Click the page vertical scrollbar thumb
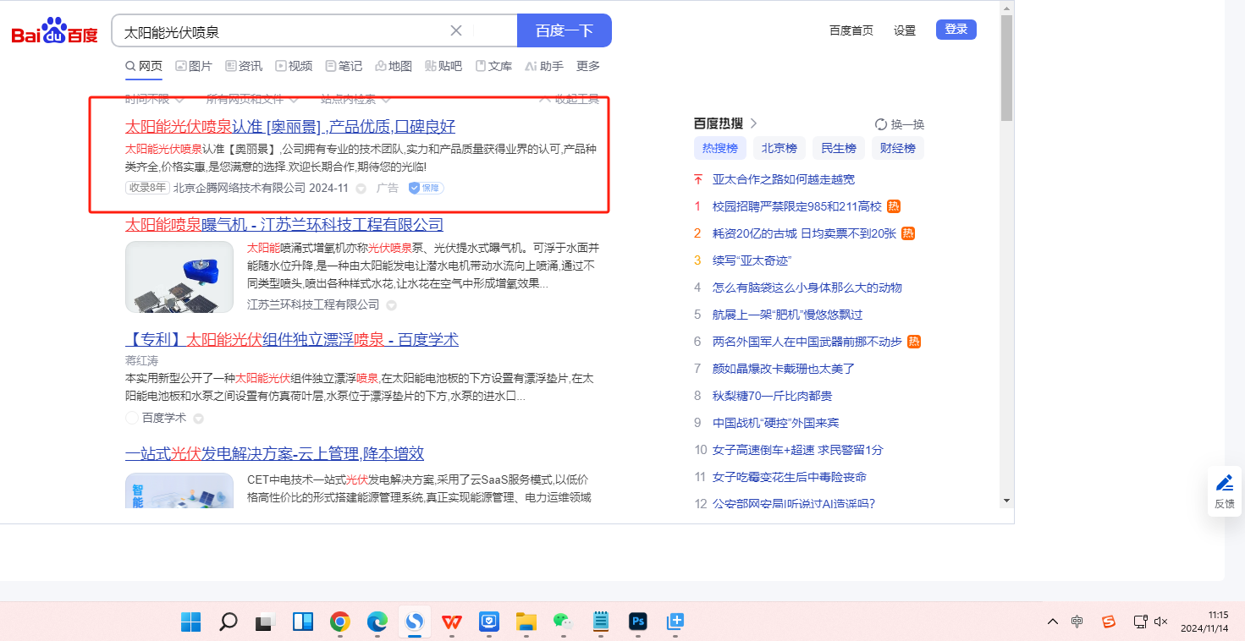 pyautogui.click(x=1006, y=68)
